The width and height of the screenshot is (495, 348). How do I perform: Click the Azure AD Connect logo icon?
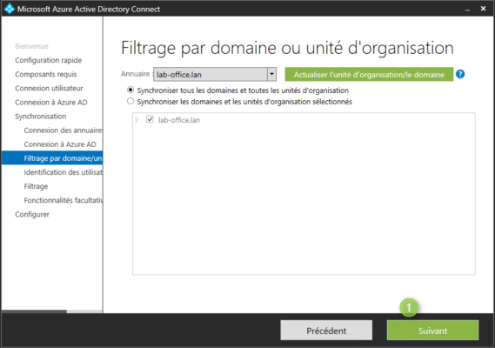pos(10,9)
